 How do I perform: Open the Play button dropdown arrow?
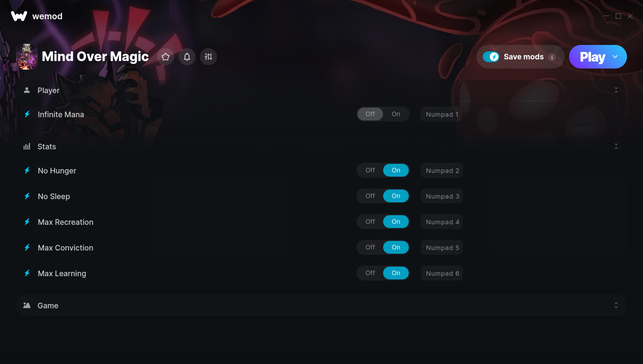click(615, 57)
